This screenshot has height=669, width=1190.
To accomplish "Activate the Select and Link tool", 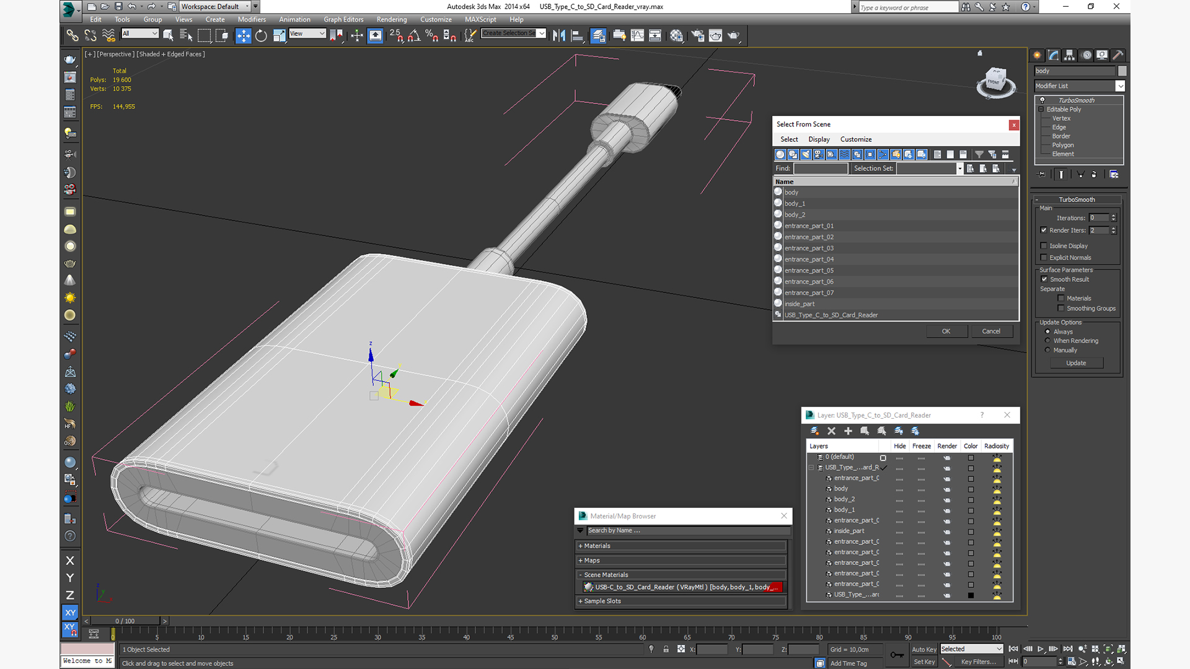I will [73, 35].
